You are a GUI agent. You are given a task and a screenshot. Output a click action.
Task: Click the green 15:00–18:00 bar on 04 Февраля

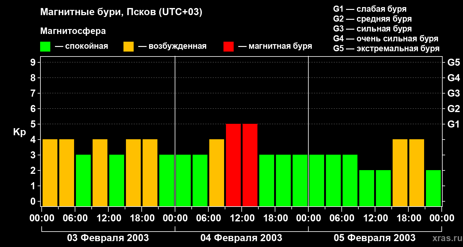click(267, 180)
